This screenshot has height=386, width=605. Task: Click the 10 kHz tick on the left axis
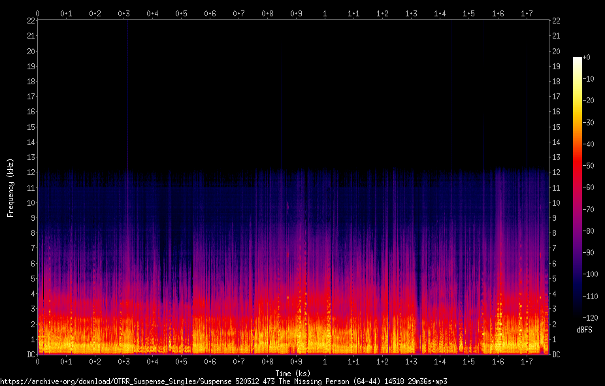[x=31, y=202]
